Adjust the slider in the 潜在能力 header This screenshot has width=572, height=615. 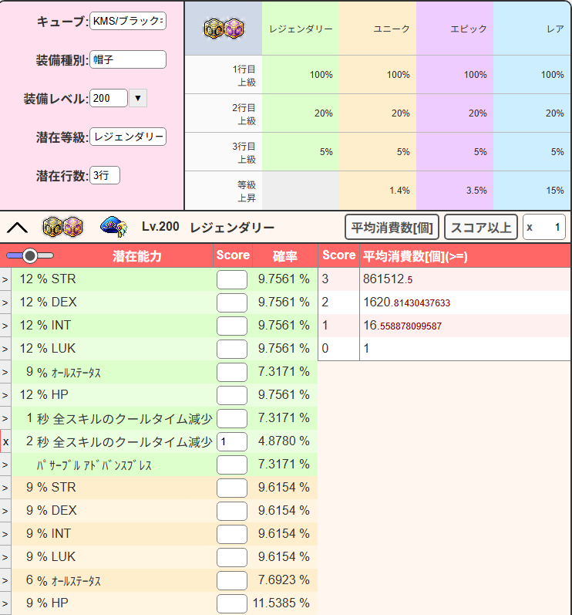[30, 255]
